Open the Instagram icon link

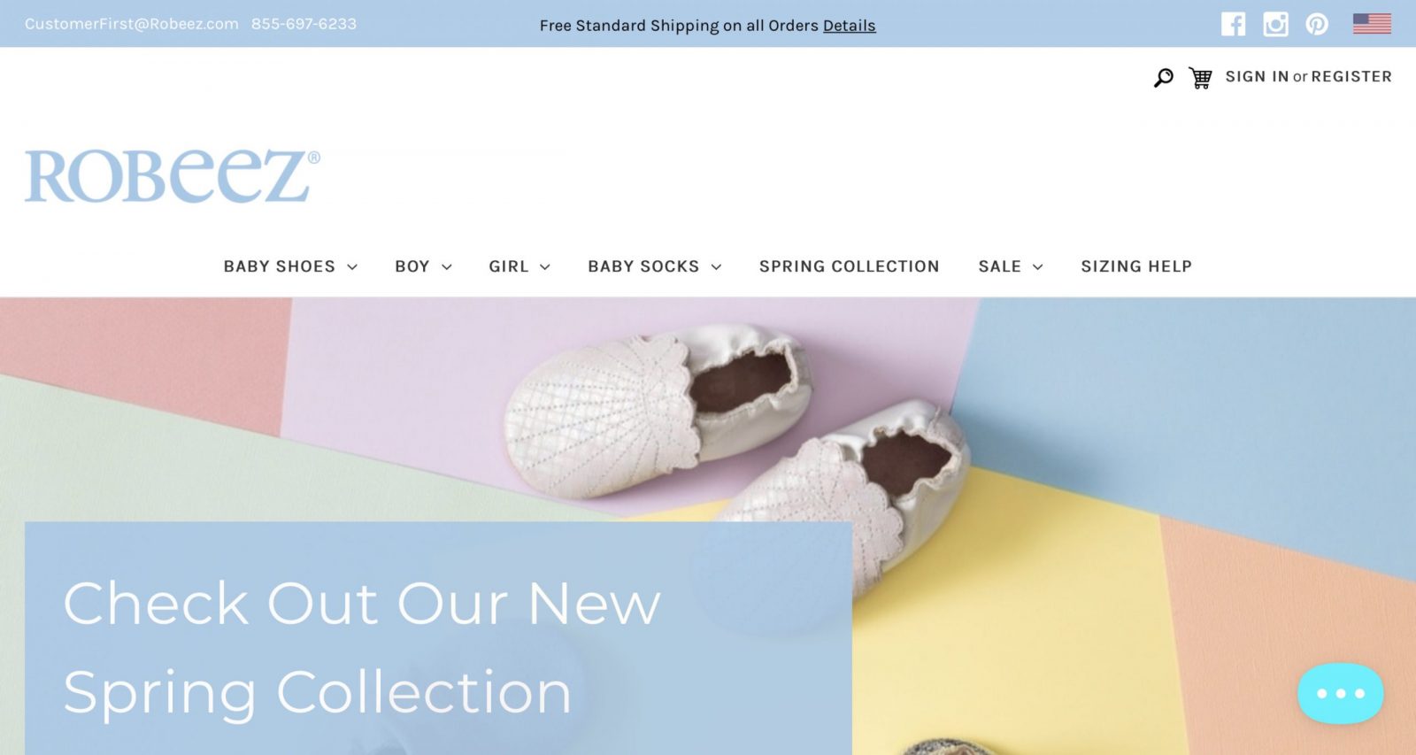(x=1275, y=24)
